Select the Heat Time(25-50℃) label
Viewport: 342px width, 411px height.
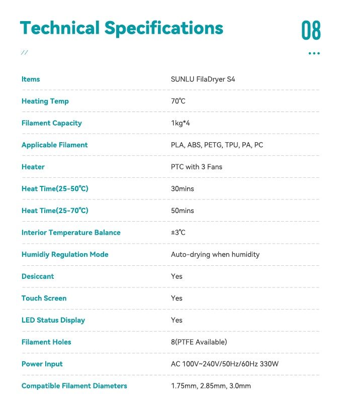[55, 189]
